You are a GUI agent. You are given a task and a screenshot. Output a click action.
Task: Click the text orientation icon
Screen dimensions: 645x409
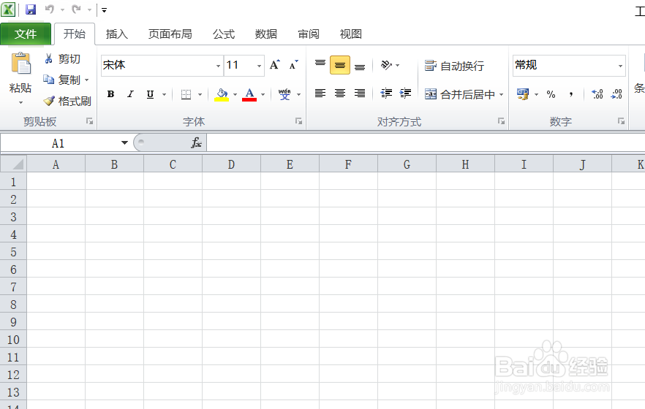[x=386, y=65]
